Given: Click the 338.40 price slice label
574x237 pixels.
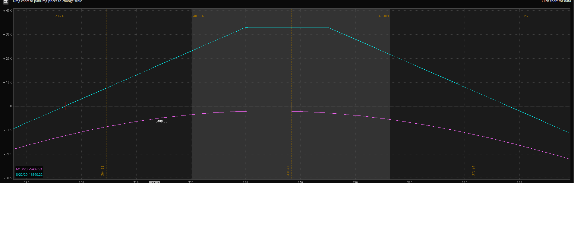Looking at the screenshot, I should click(x=288, y=171).
